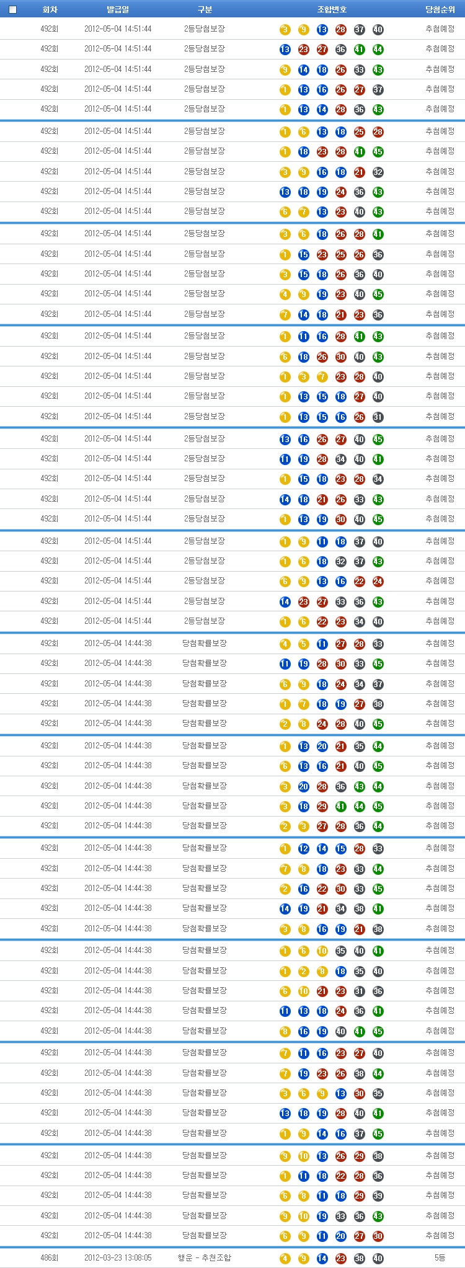Click blue ball 14 in the 486회 row
The image size is (465, 1268).
coord(322,1259)
